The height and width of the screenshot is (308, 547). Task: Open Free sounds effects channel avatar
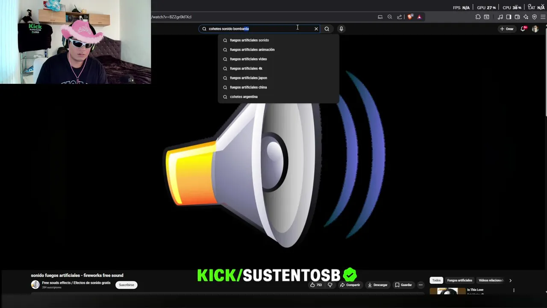click(x=35, y=284)
